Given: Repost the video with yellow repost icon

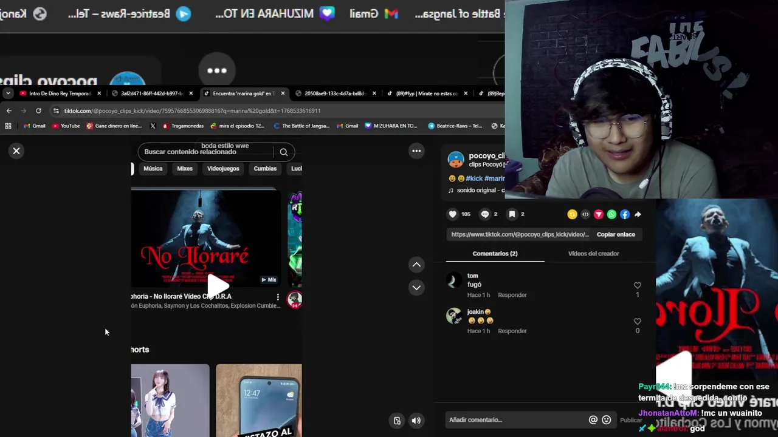Looking at the screenshot, I should (572, 214).
